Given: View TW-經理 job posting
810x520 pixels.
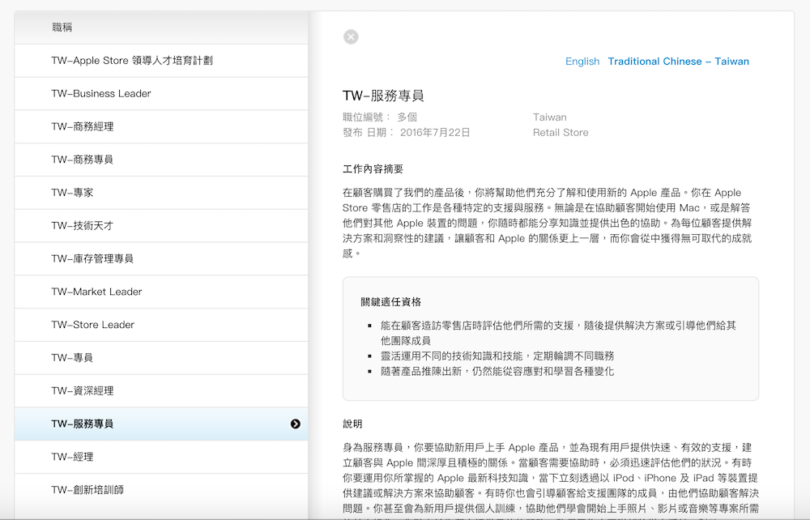Looking at the screenshot, I should pyautogui.click(x=72, y=457).
